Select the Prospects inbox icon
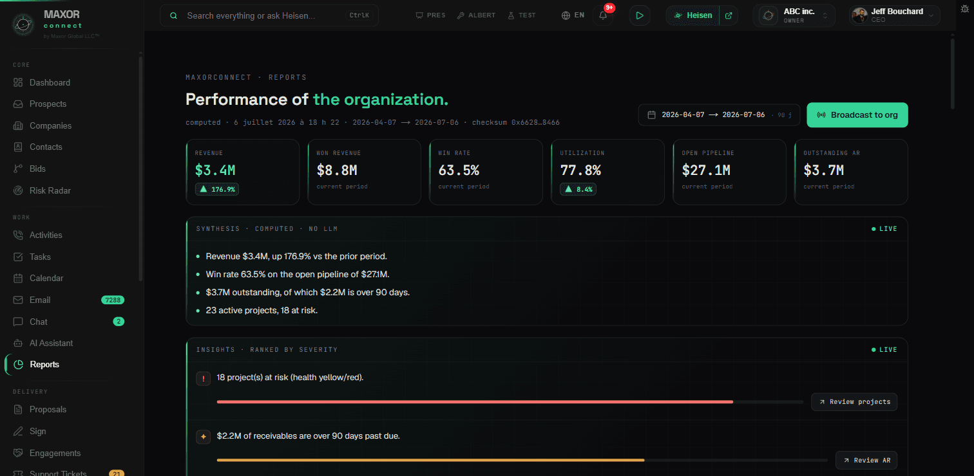This screenshot has height=476, width=974. (18, 104)
